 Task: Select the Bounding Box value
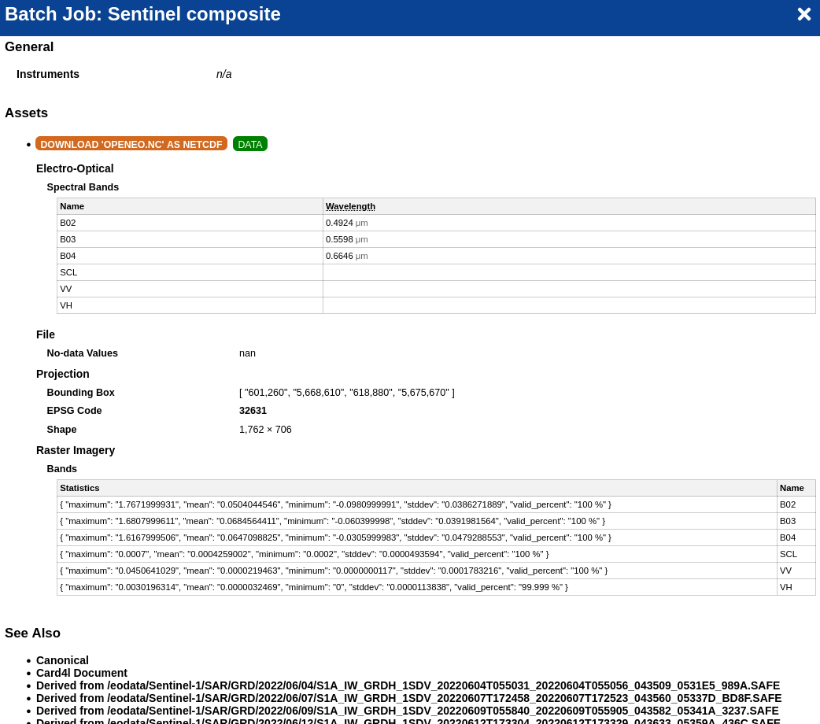tap(346, 393)
